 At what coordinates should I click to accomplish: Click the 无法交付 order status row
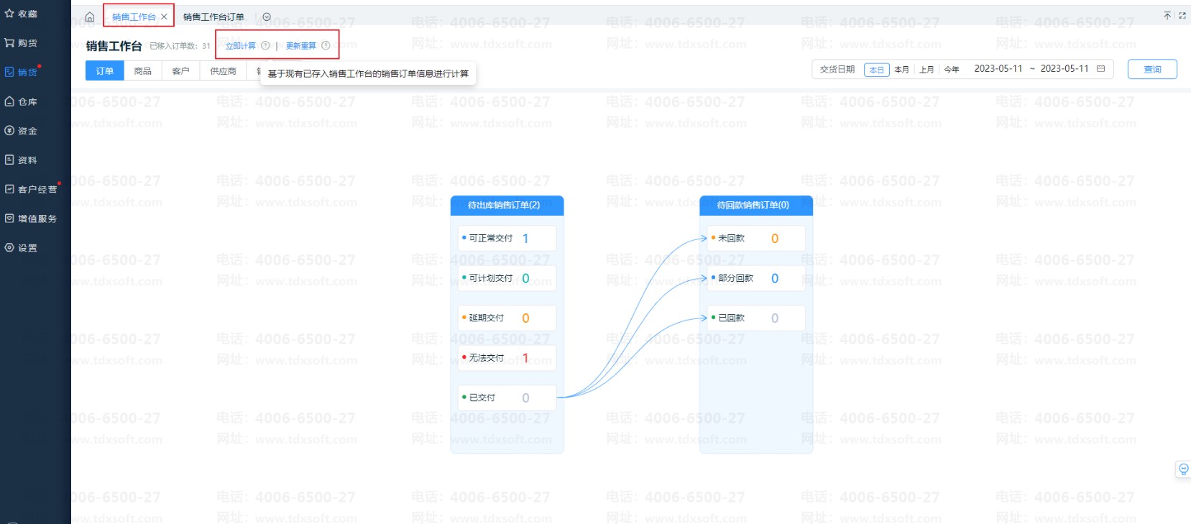point(506,358)
